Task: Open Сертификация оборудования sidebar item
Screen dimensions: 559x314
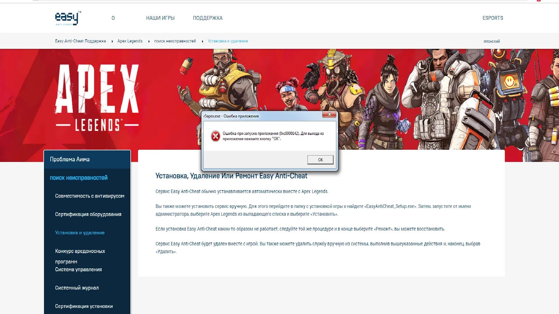Action: (88, 214)
